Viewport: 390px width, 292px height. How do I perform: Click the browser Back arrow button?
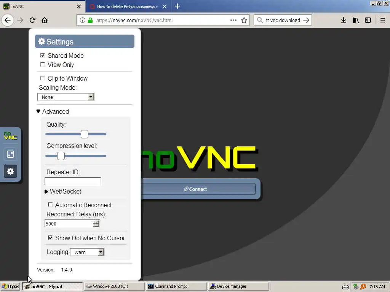tap(8, 20)
